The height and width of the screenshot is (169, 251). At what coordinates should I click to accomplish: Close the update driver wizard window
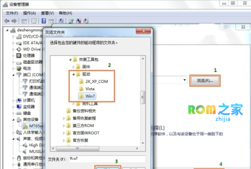coord(243,27)
